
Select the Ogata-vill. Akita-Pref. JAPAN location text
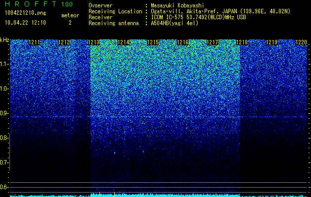(221, 11)
